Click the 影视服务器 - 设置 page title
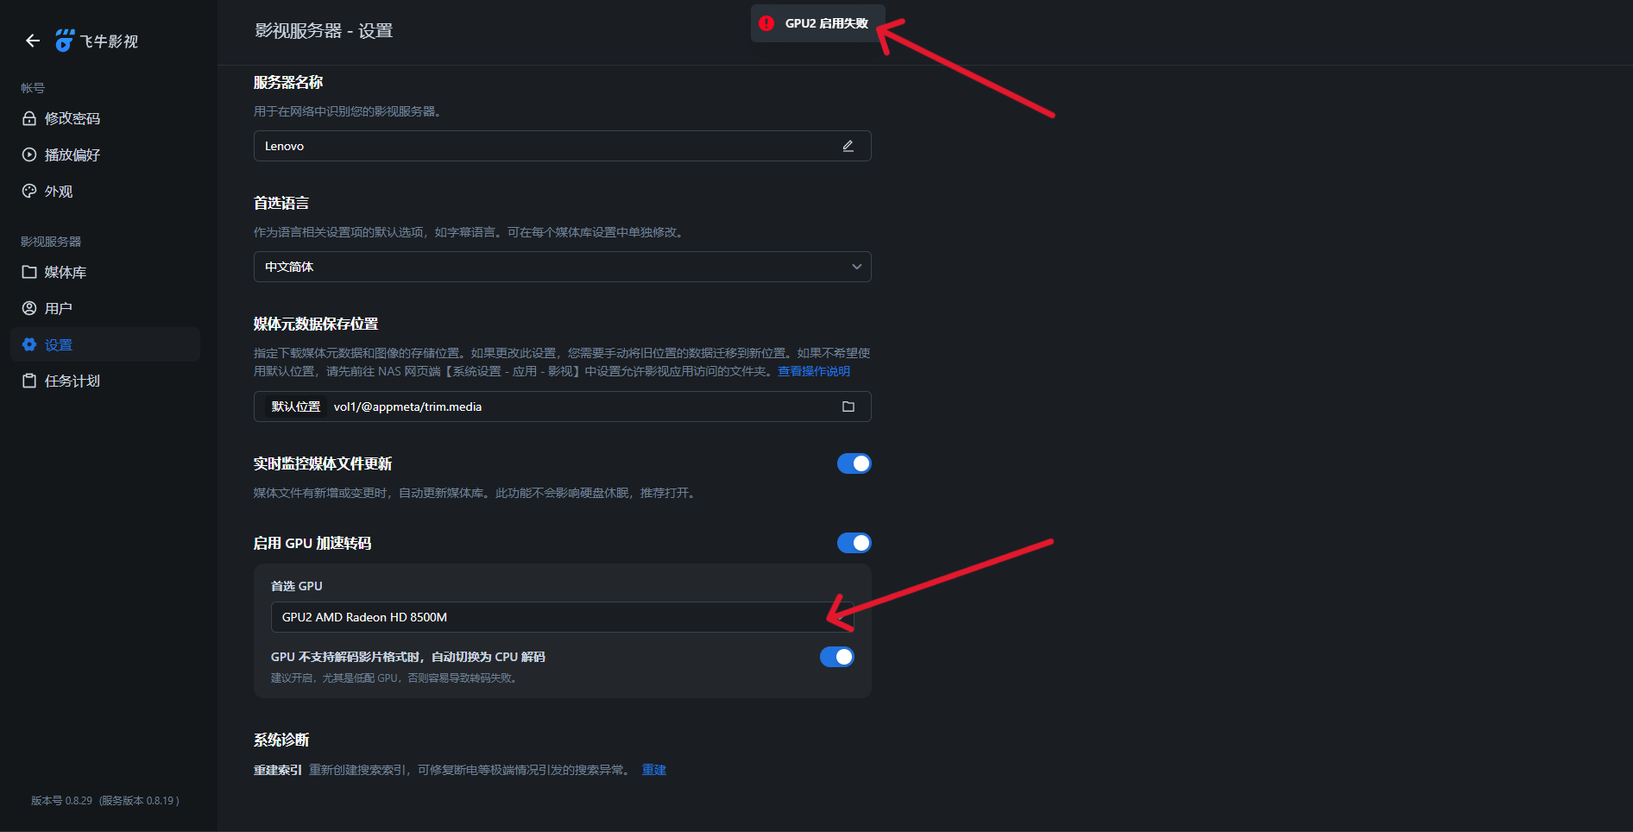1633x832 pixels. (x=324, y=31)
